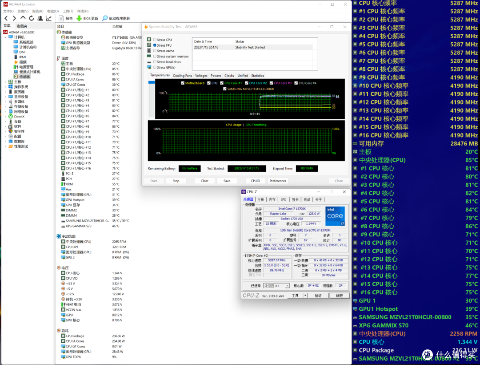Screen dimensions: 480x365
Task: Select 计算机名称 in the AIDA64 tree
Action: pos(25,47)
